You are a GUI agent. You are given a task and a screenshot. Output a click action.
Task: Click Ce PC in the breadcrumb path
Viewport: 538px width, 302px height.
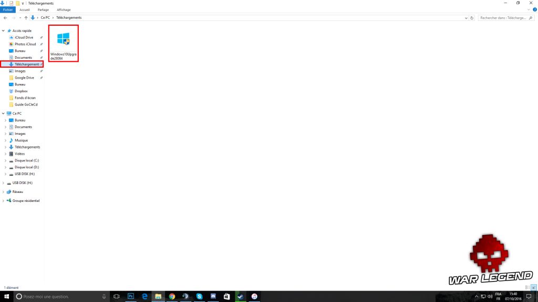(x=45, y=18)
